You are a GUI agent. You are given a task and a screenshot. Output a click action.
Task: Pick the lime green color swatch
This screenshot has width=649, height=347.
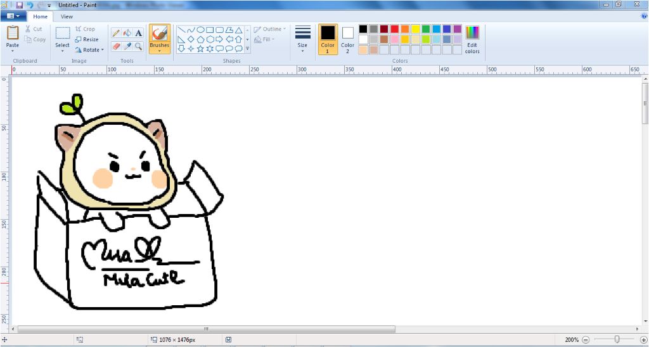pyautogui.click(x=425, y=39)
